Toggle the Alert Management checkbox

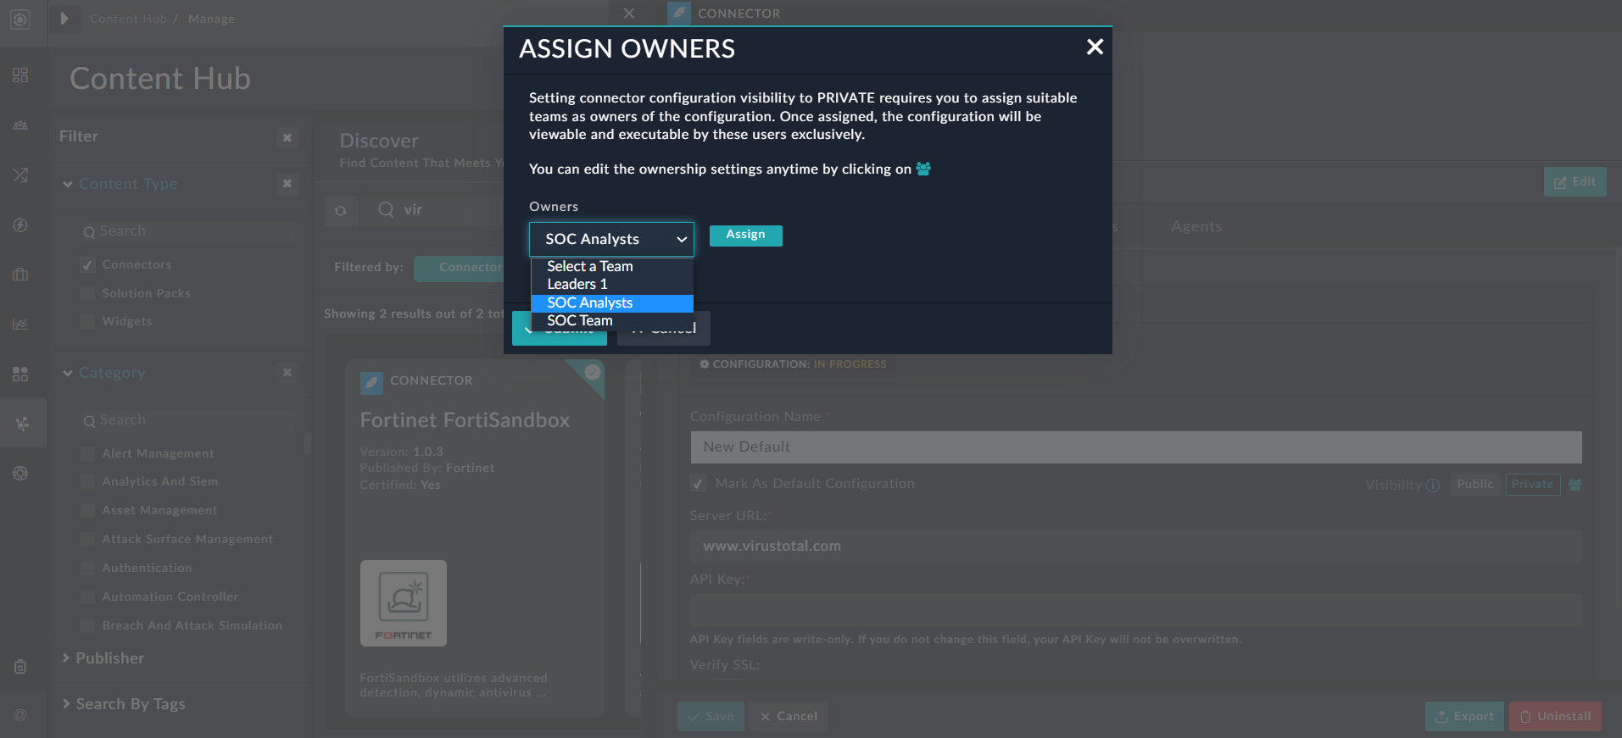tap(87, 453)
